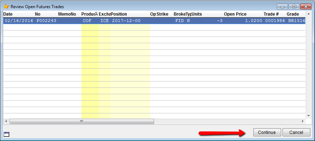Click the vertical scrollbar down arrow

tap(309, 115)
